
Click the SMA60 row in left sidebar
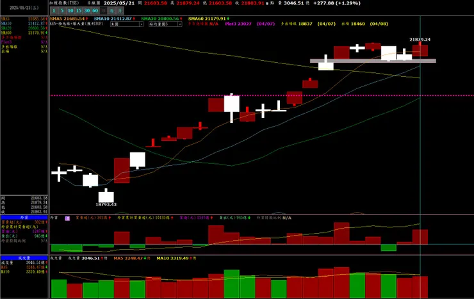click(x=24, y=33)
